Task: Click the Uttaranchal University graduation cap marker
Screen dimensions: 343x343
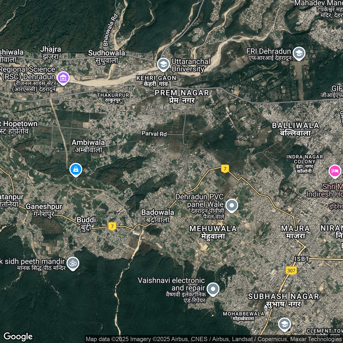Action: (x=163, y=64)
